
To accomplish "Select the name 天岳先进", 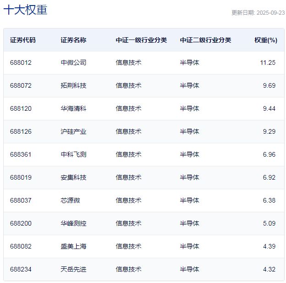I will [x=73, y=269].
